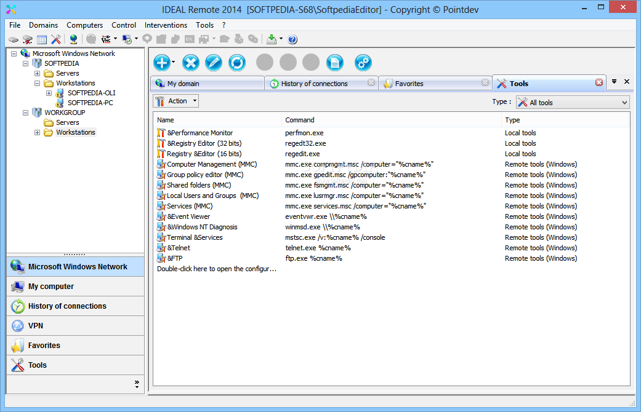Viewport: 641px width, 412px height.
Task: Select Favorites sidebar panel
Action: (x=75, y=346)
